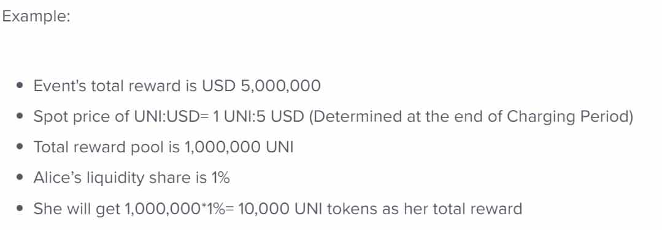Click the bullet before "Spot price"

click(x=20, y=117)
